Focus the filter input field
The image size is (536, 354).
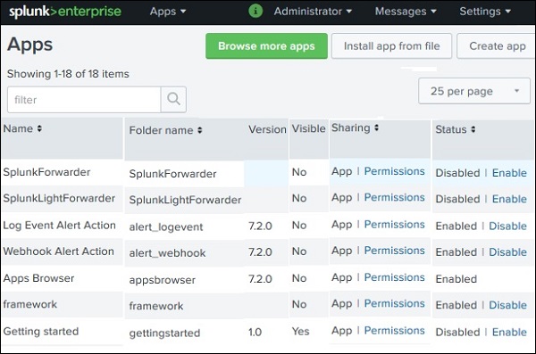click(x=84, y=99)
